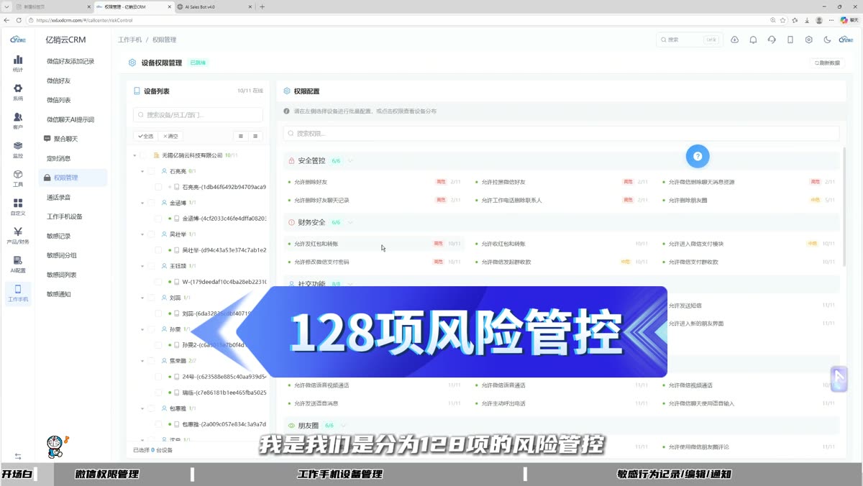Viewport: 863px width, 486px height.
Task: Open the 工具 tools sidebar icon
Action: (x=18, y=178)
